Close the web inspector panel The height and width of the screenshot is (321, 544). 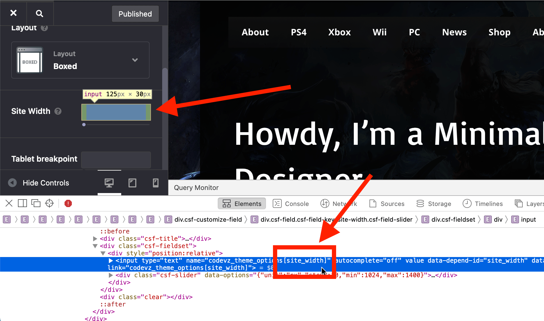coord(9,203)
